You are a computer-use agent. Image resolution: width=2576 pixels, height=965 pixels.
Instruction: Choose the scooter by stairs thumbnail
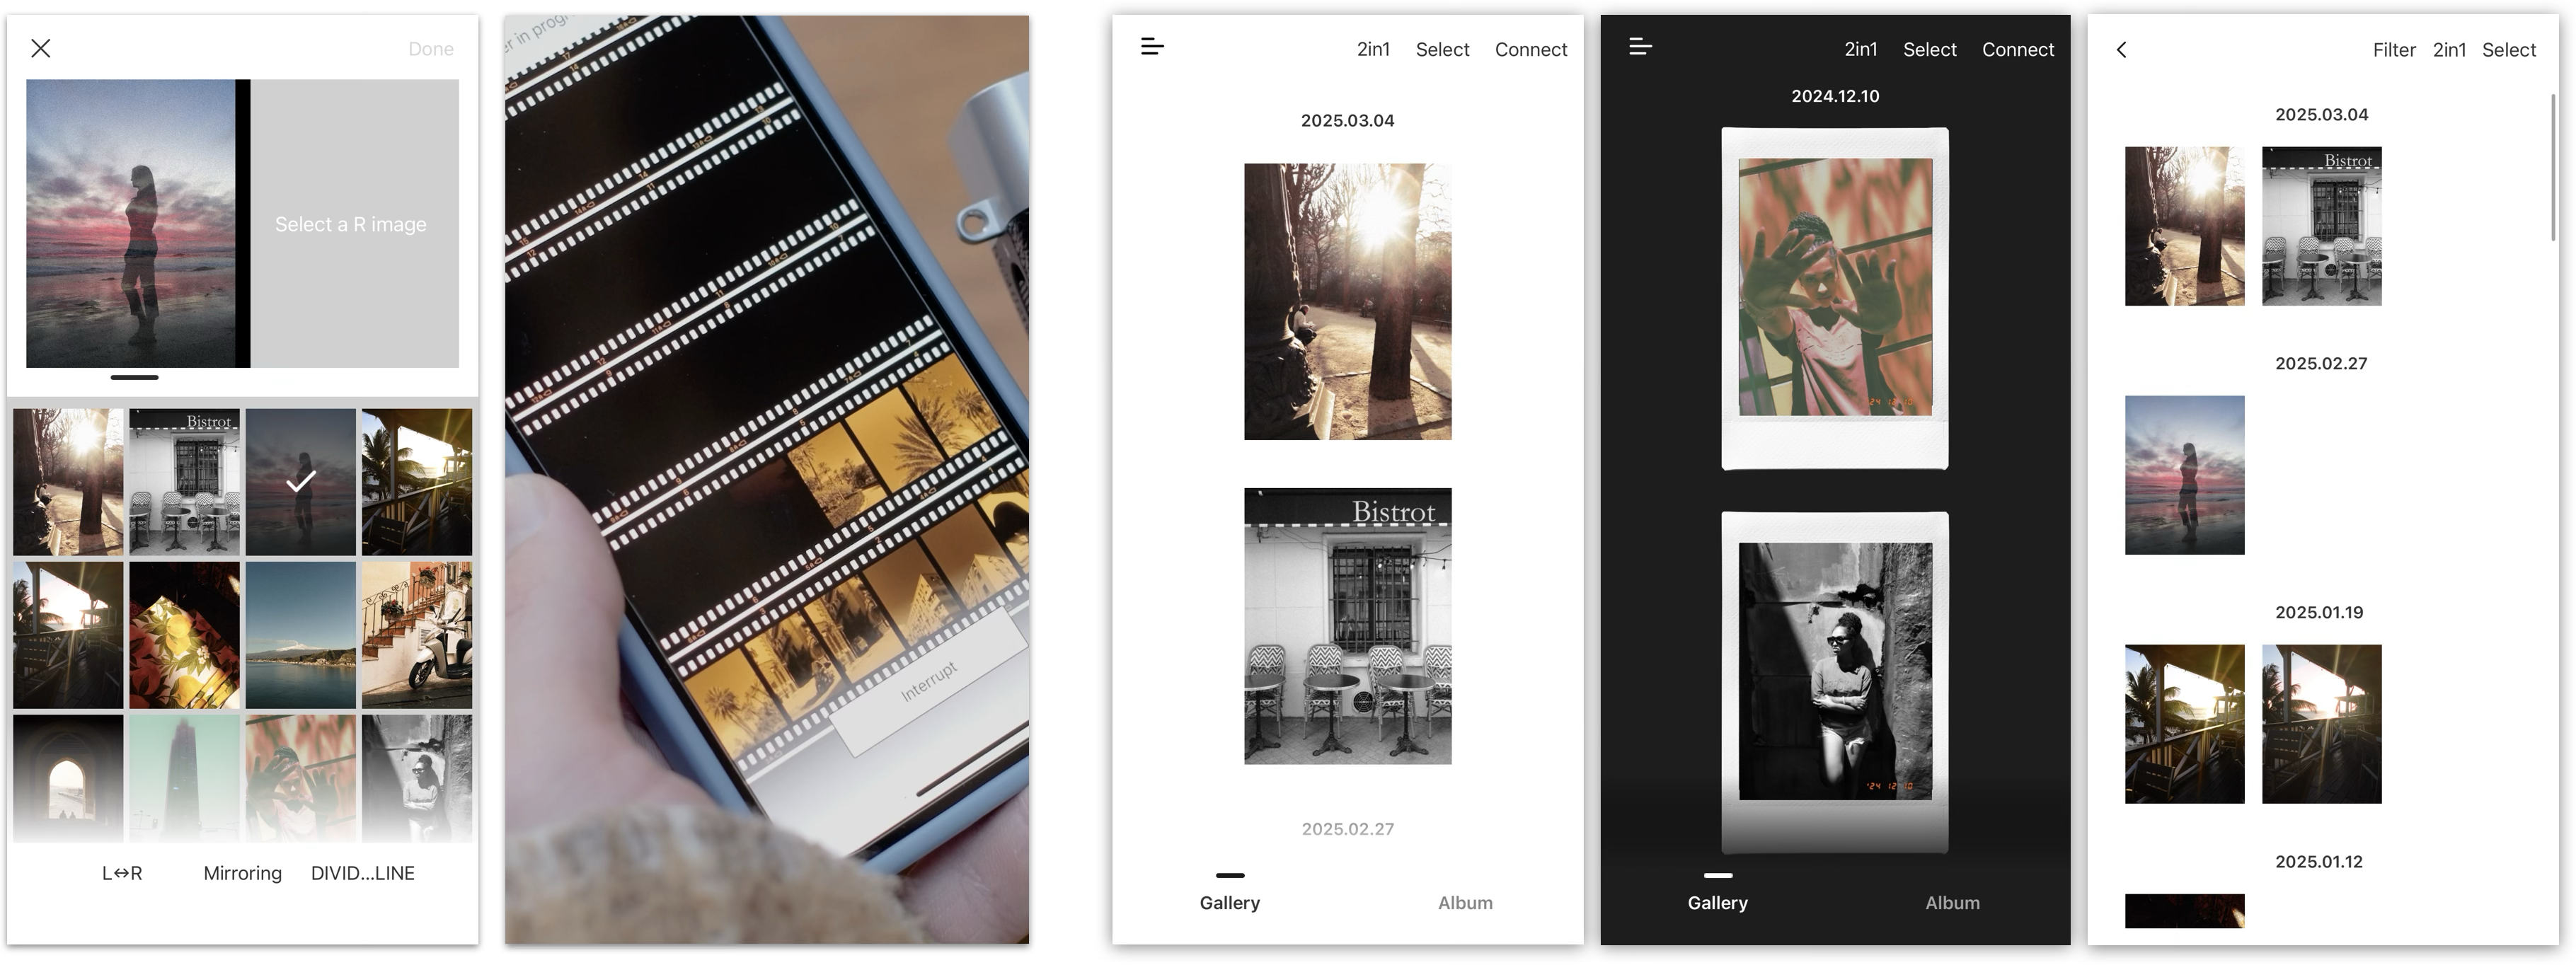tap(417, 635)
